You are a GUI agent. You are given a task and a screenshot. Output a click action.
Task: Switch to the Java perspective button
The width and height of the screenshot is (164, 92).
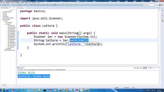[x=161, y=5]
